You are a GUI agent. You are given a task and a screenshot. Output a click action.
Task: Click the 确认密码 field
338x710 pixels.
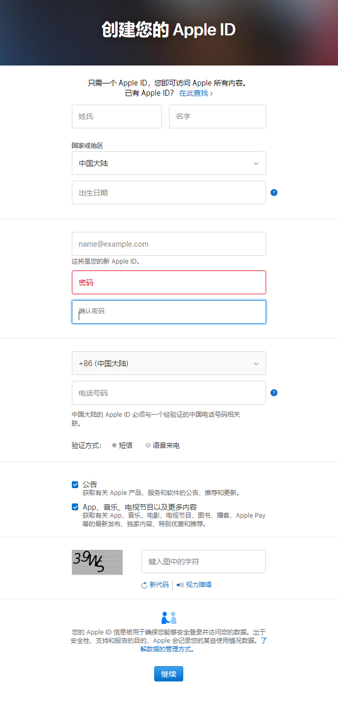(169, 312)
